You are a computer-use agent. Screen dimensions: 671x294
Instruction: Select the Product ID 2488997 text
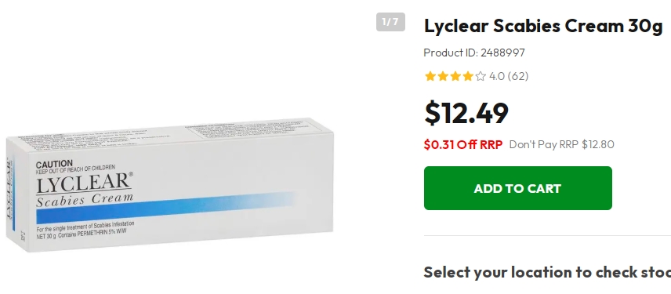474,53
